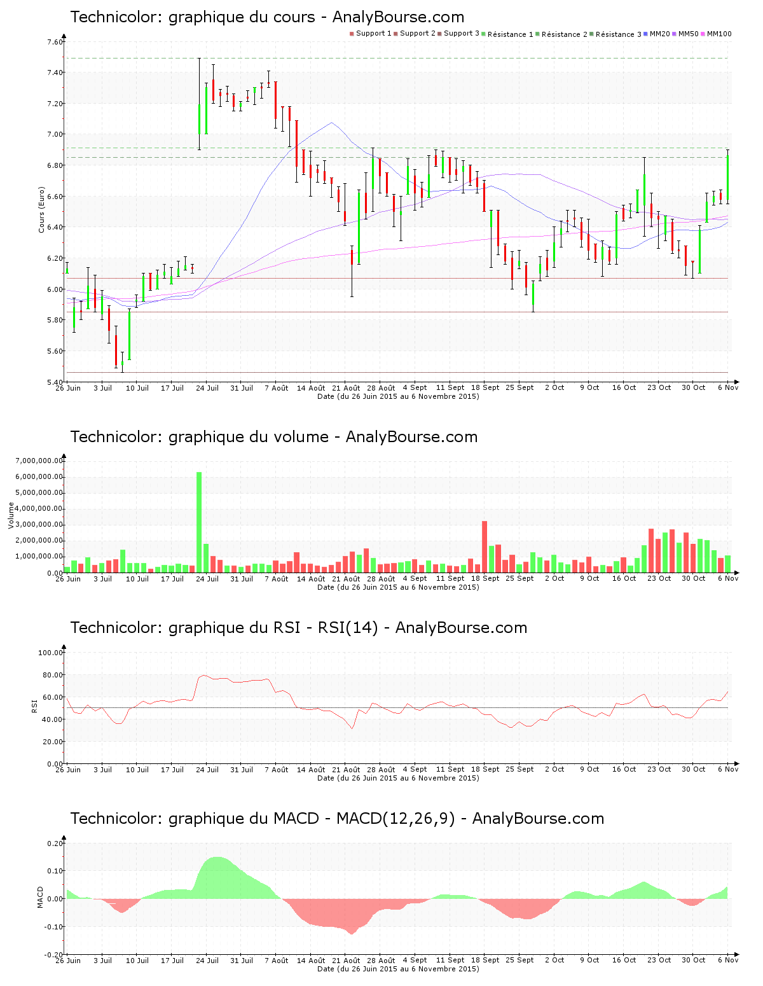Image resolution: width=763 pixels, height=986 pixels.
Task: Select the 'MM100' legend label
Action: (719, 34)
